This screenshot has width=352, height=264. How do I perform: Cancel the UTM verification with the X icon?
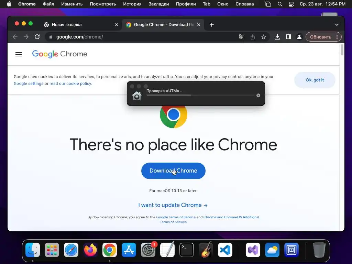point(258,96)
